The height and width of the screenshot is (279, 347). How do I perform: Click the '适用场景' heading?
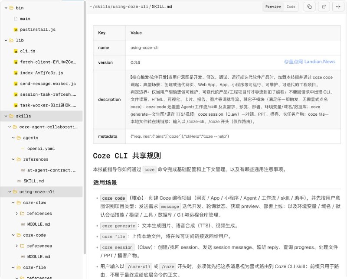coord(105,183)
